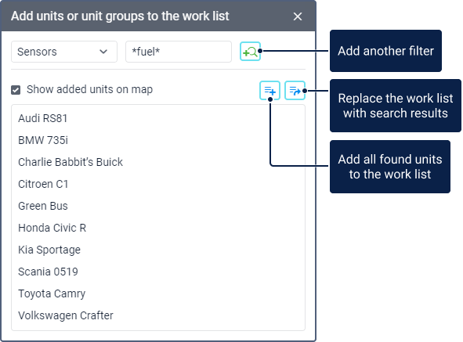Replace work list with search results icon
Viewport: 463px width, 342px height.
295,90
